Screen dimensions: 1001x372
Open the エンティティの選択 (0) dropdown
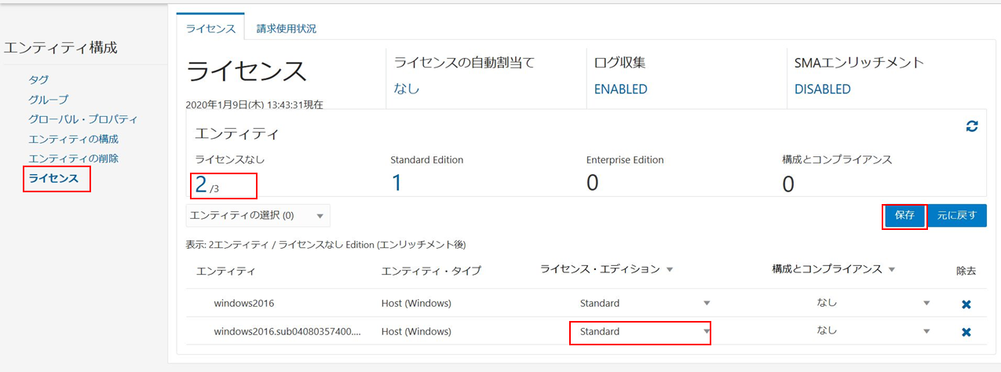tap(258, 215)
